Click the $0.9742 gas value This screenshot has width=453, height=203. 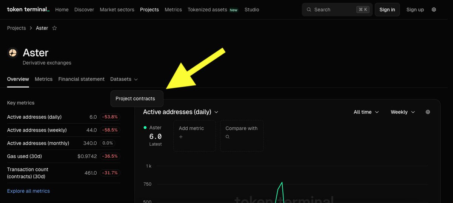coord(87,156)
